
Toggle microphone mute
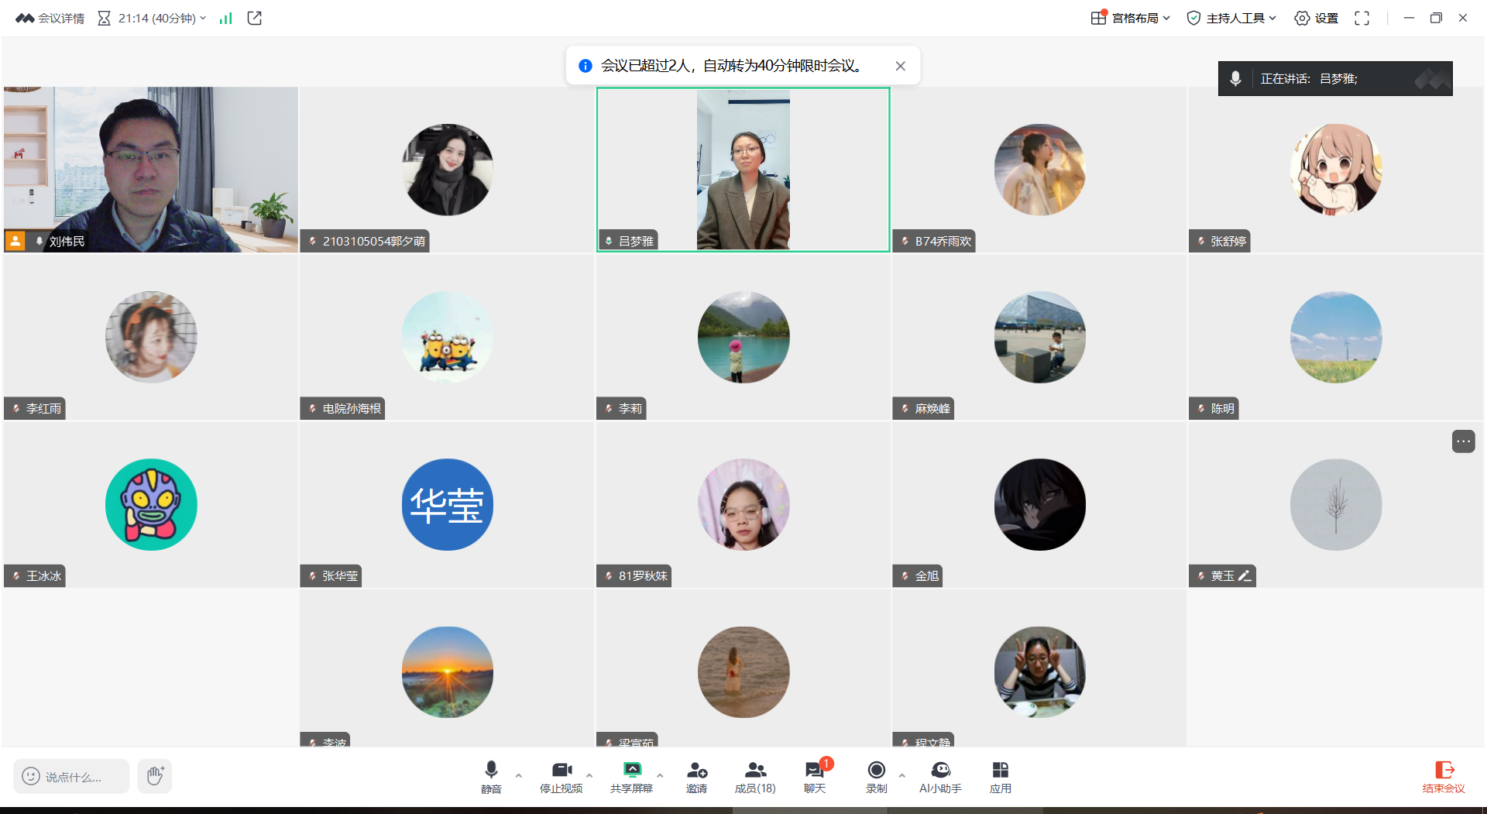pos(491,776)
